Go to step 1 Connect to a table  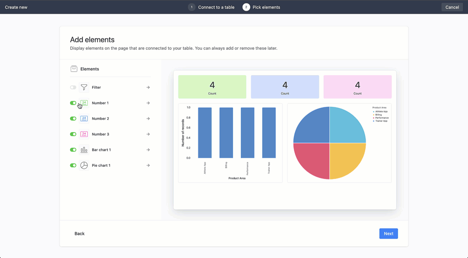[x=211, y=7]
